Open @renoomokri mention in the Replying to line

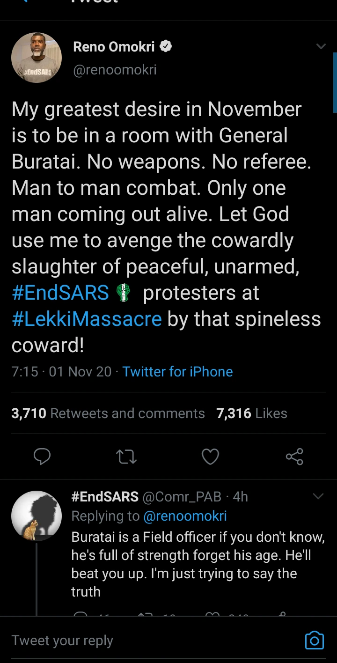[x=185, y=516]
